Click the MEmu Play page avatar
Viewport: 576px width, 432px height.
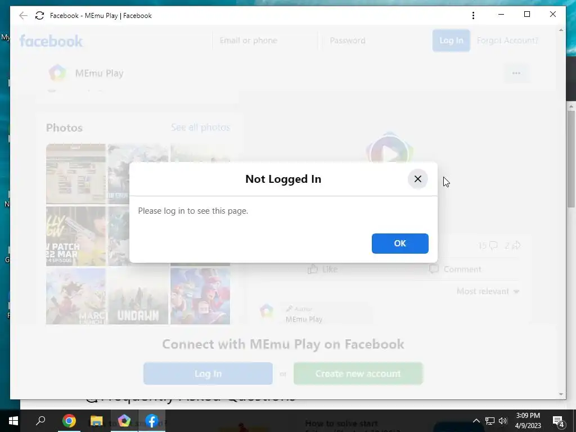click(x=58, y=73)
